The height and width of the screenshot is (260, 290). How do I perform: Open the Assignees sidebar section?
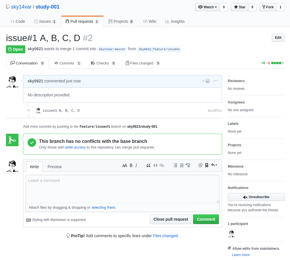click(x=236, y=102)
